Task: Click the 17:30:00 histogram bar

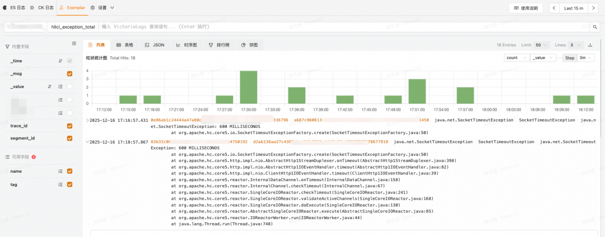Action: (249, 87)
